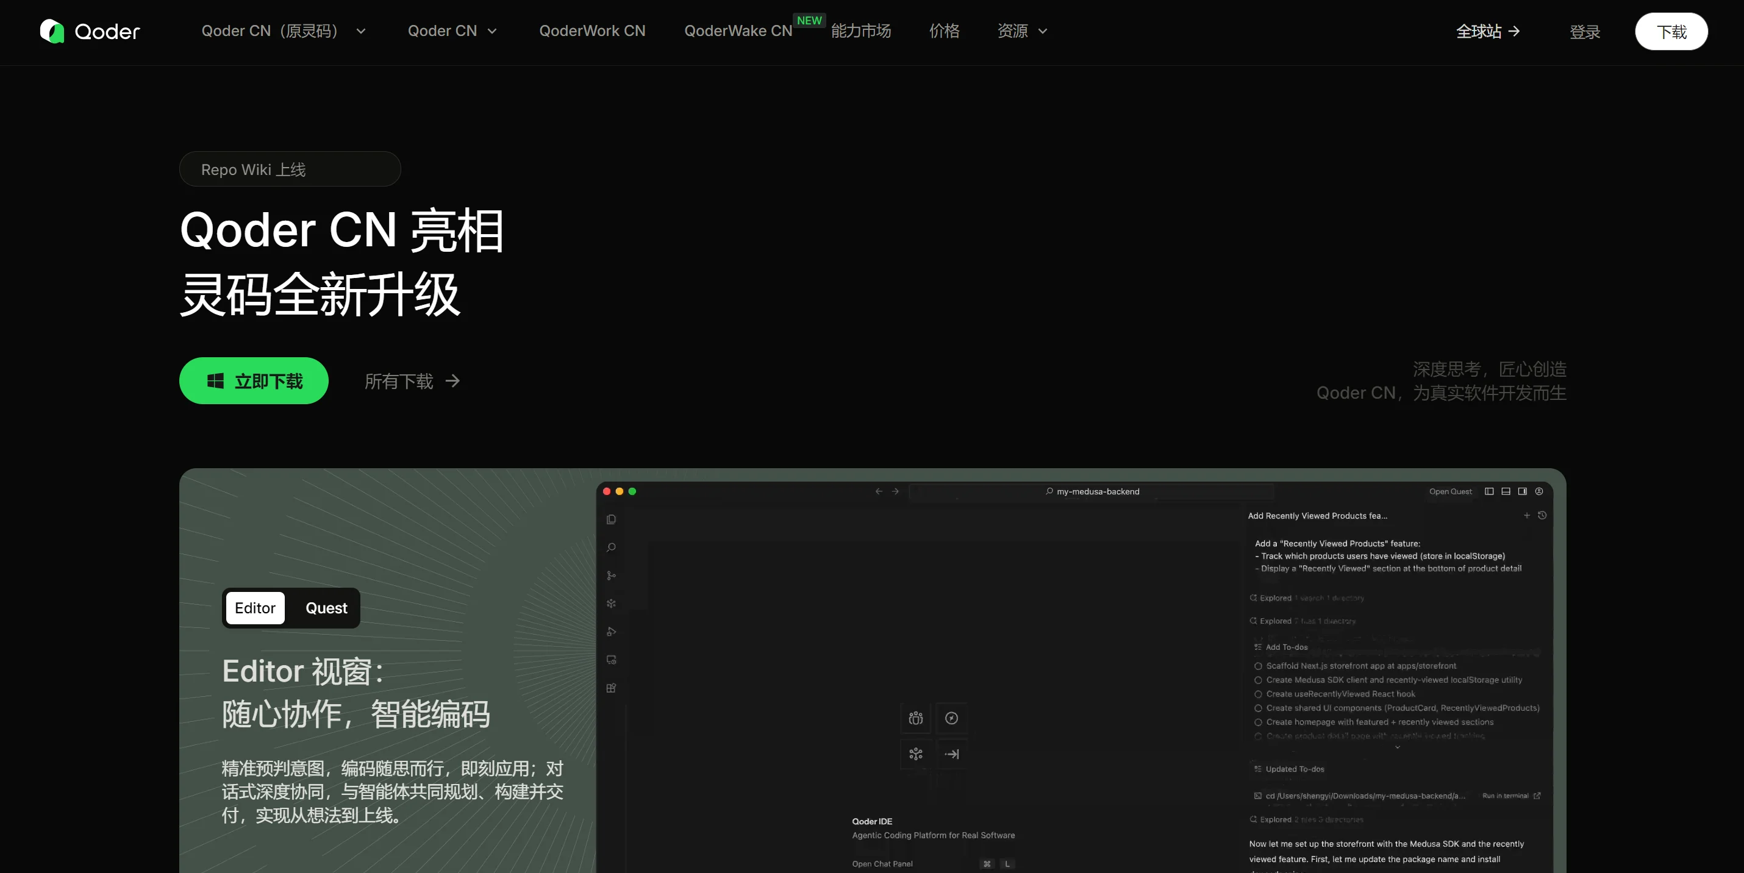Click the Qoder logo in the header
Screen dimensions: 1744x873
[x=90, y=31]
